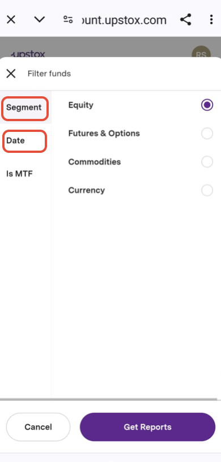Choose the Commodities radio option

click(207, 162)
